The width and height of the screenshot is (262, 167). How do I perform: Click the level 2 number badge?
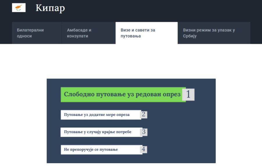pos(144,114)
